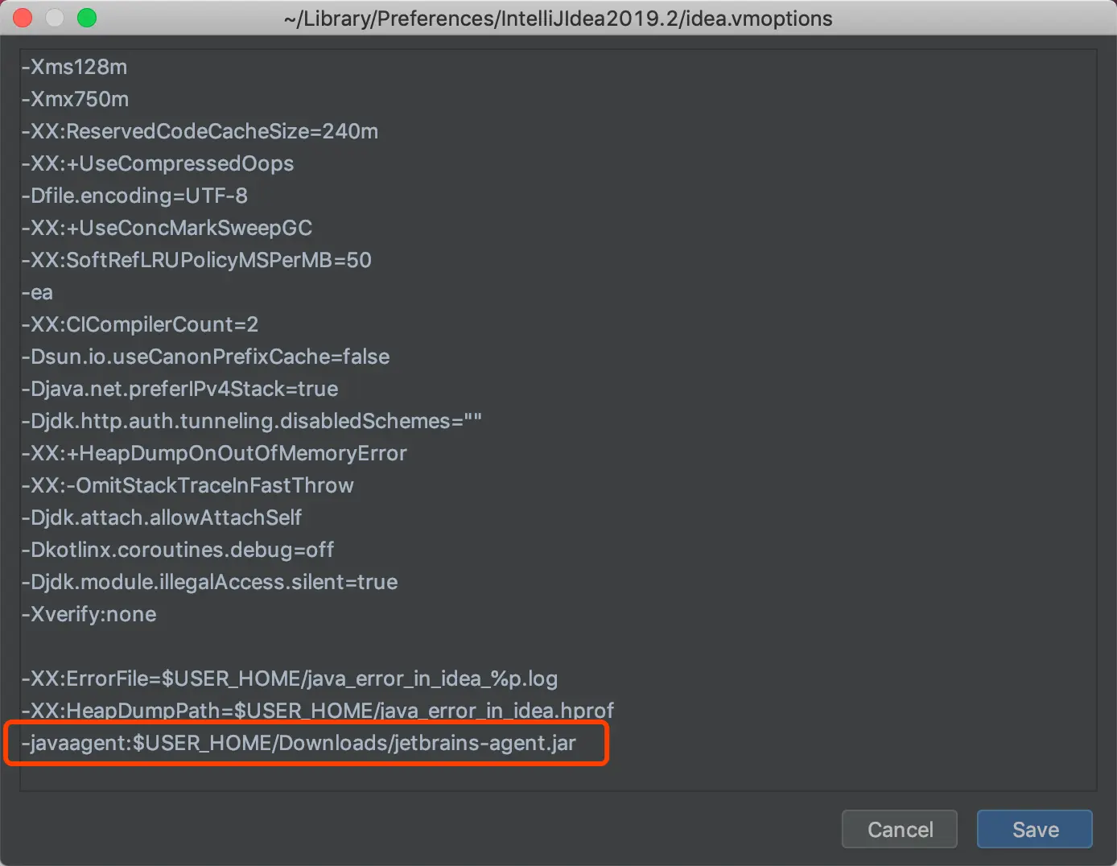The height and width of the screenshot is (866, 1117).
Task: Click the allowAttachSelf line
Action: [162, 518]
